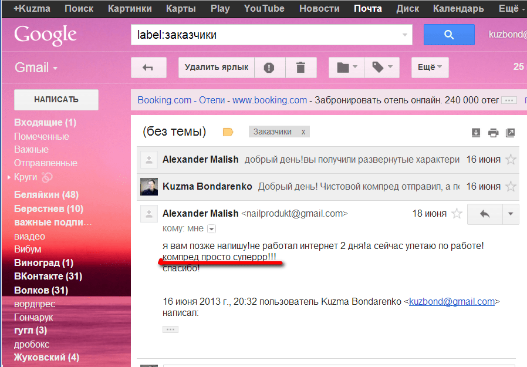Click the blue search magnifier button
This screenshot has height=367, width=527.
tap(449, 34)
